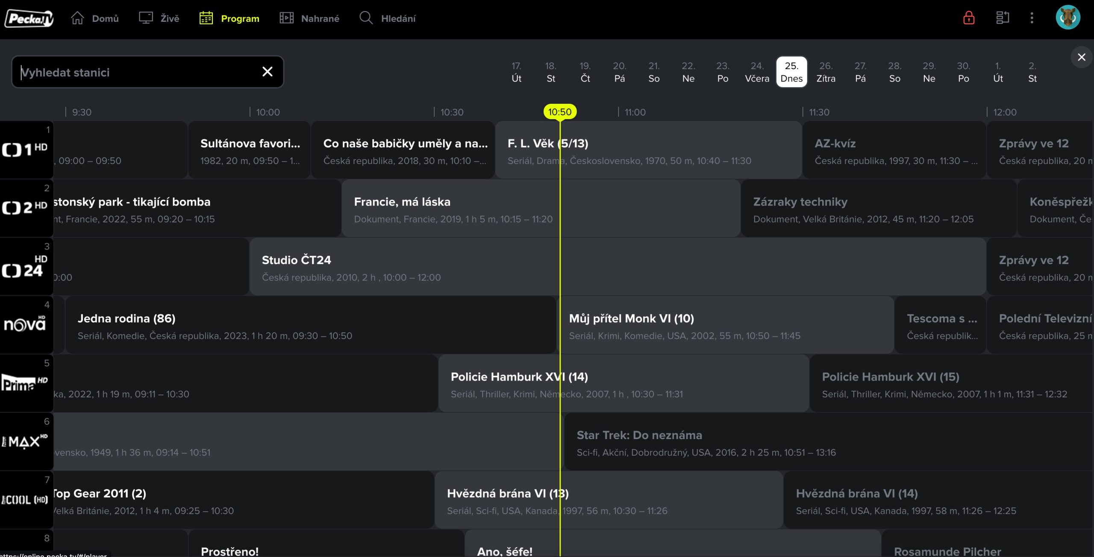1094x557 pixels.
Task: Select 24. Včera day
Action: pyautogui.click(x=757, y=72)
